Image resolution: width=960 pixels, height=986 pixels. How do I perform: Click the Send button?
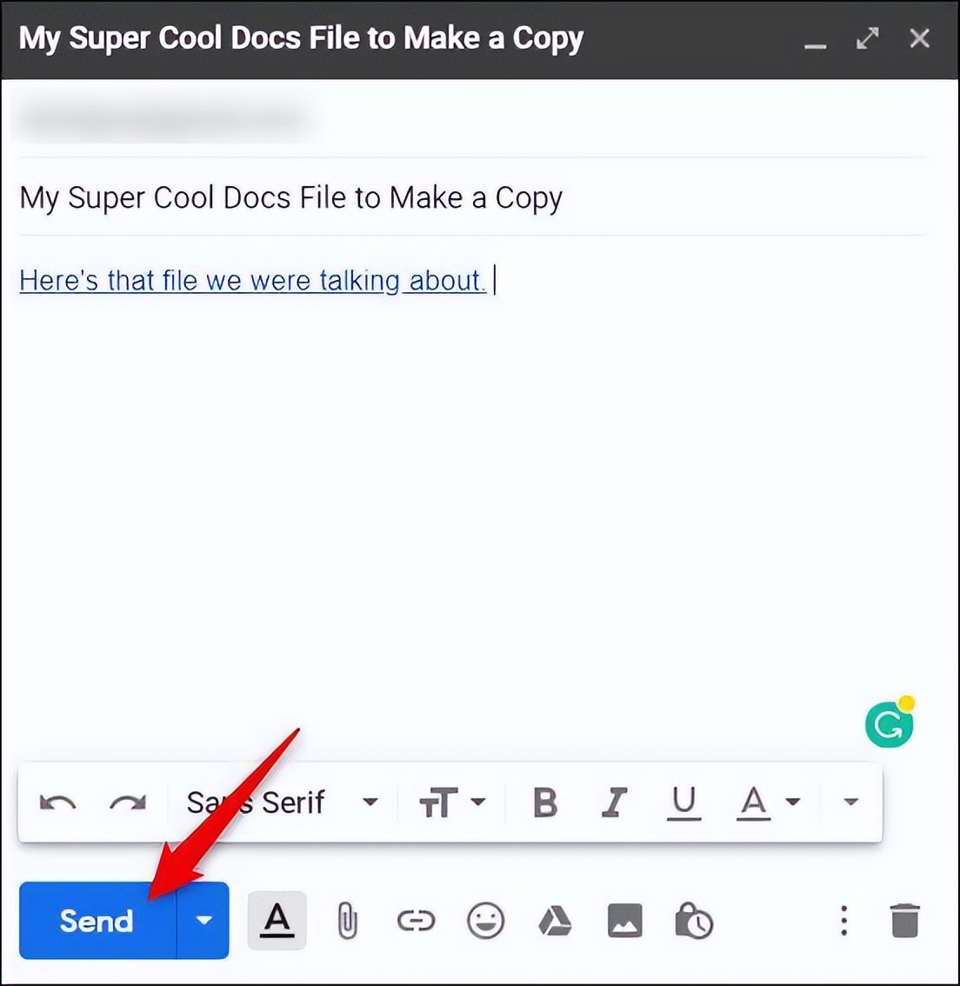[97, 920]
